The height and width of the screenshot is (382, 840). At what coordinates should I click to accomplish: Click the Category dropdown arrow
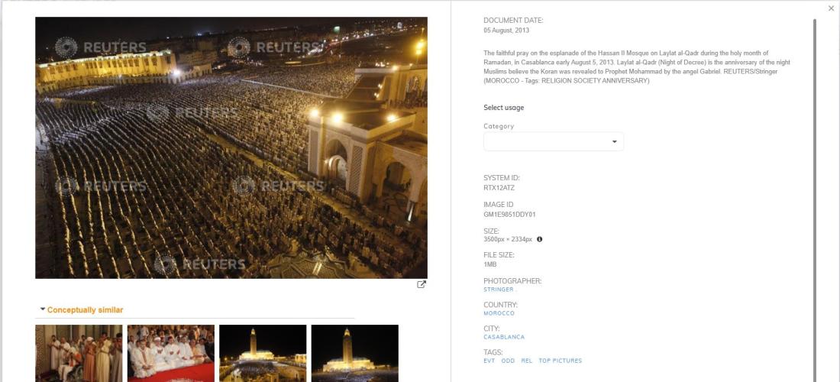(x=615, y=142)
